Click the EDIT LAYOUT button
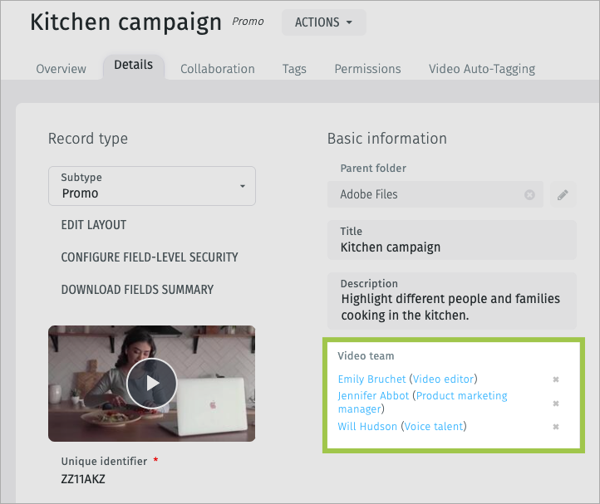This screenshot has height=504, width=600. coord(94,225)
